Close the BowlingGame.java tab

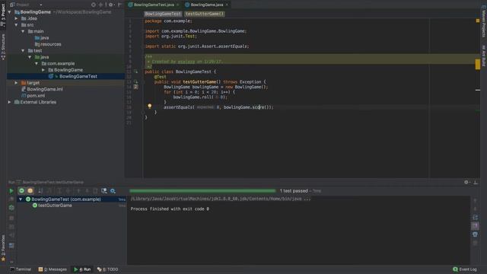tap(227, 5)
